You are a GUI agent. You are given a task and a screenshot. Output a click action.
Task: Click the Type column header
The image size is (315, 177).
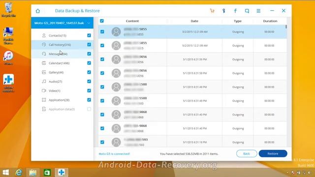(x=238, y=21)
